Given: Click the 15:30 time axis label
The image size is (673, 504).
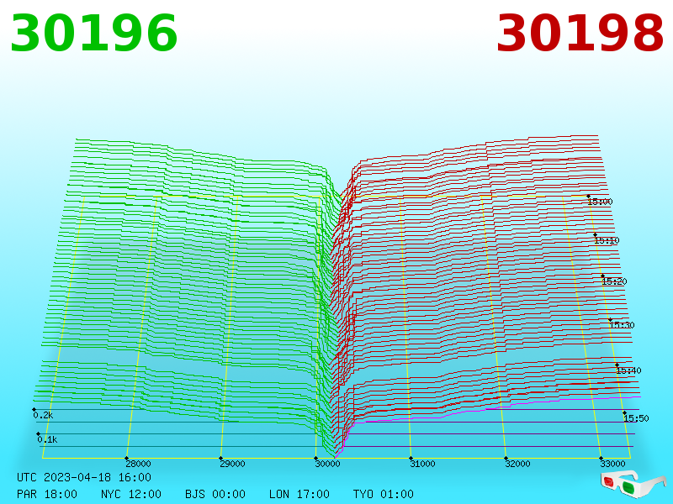Looking at the screenshot, I should click(x=622, y=325).
